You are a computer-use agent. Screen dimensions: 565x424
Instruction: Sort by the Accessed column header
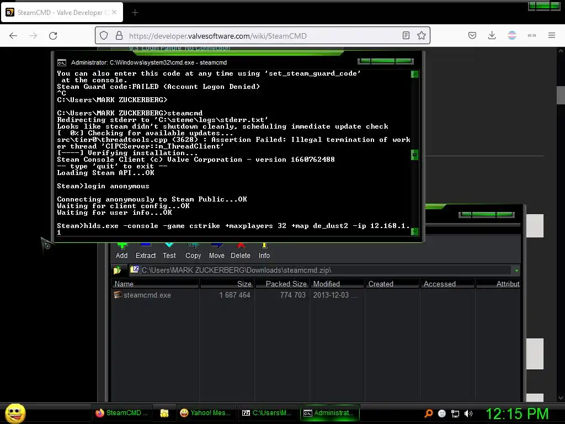coord(447,284)
